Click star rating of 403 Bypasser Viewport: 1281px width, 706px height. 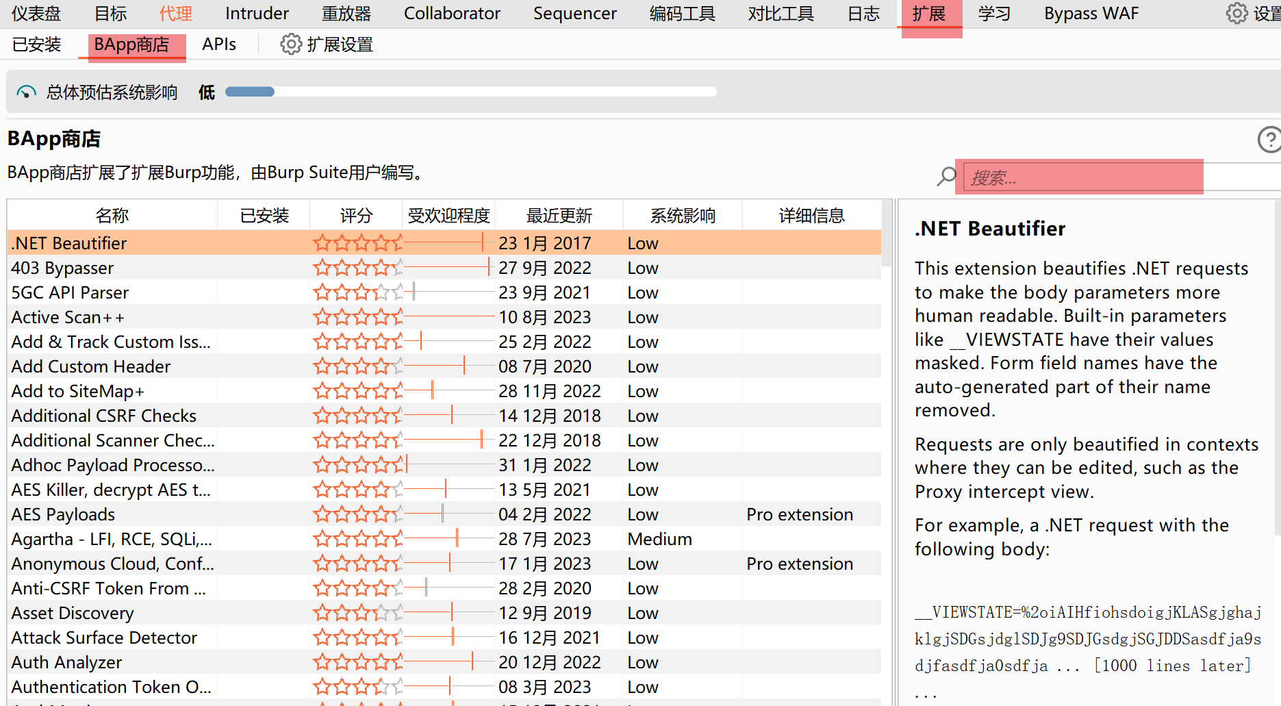pyautogui.click(x=358, y=268)
